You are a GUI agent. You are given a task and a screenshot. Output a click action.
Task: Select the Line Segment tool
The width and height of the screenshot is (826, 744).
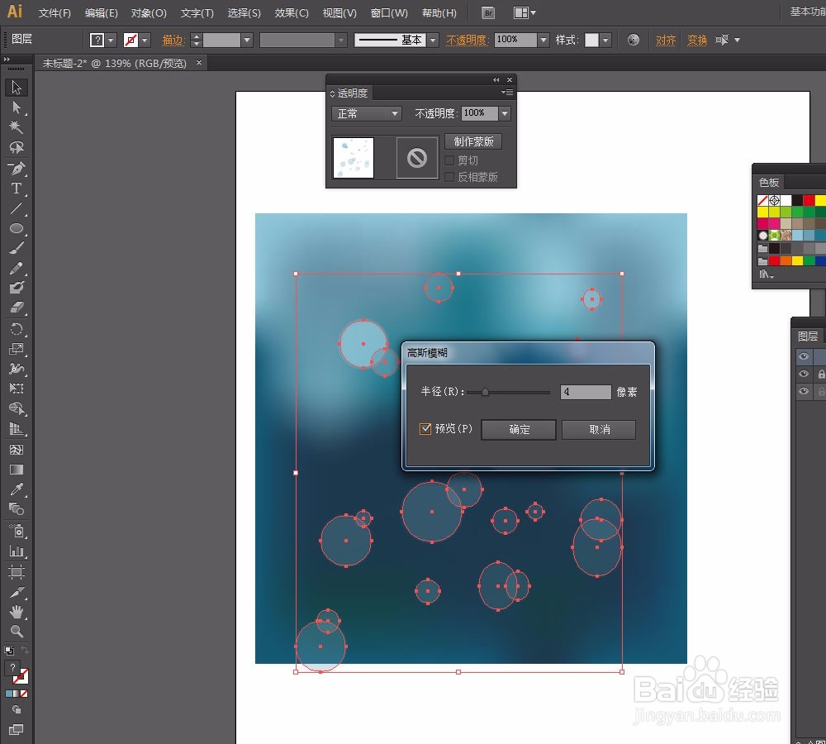[x=17, y=208]
